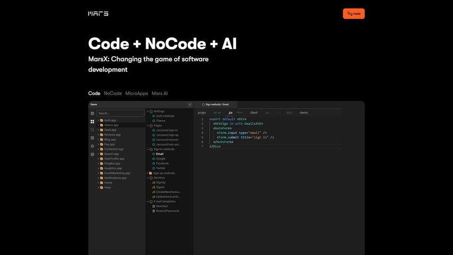Switch to the demo editor tab

(303, 113)
